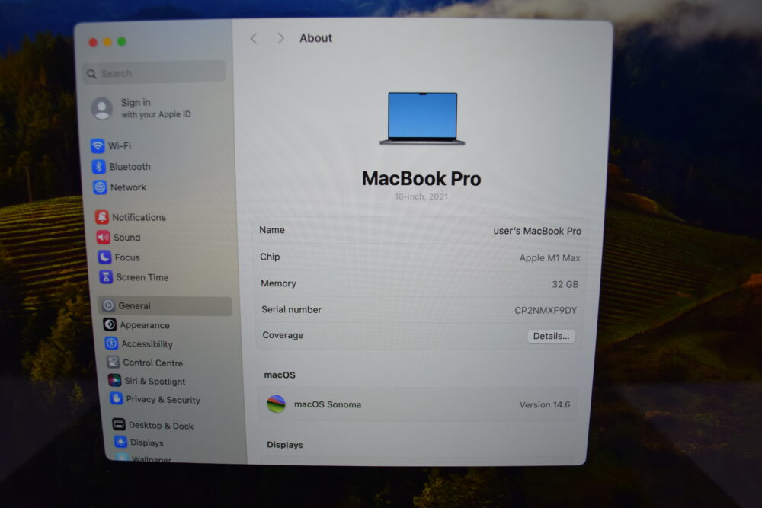Screen dimensions: 762x508
Task: Click the Notifications bell icon
Action: pyautogui.click(x=102, y=217)
